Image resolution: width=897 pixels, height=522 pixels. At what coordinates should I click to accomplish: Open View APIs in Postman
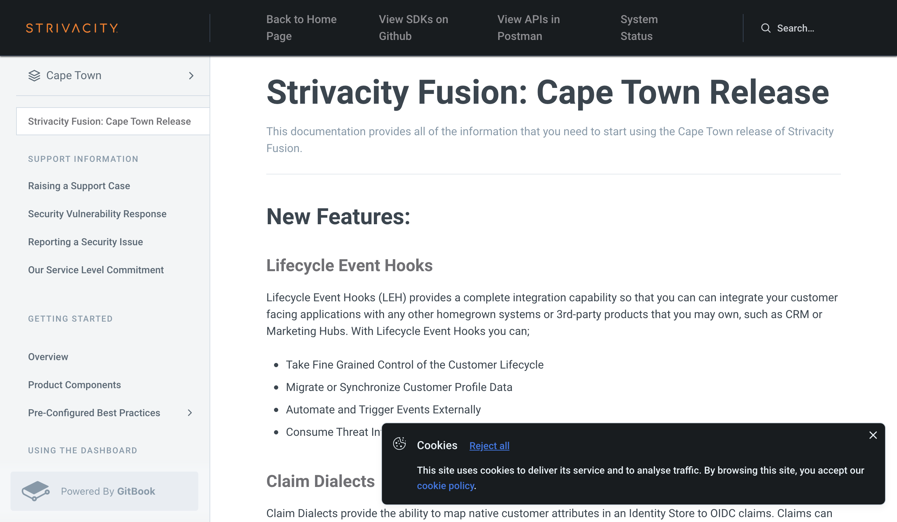(x=528, y=28)
